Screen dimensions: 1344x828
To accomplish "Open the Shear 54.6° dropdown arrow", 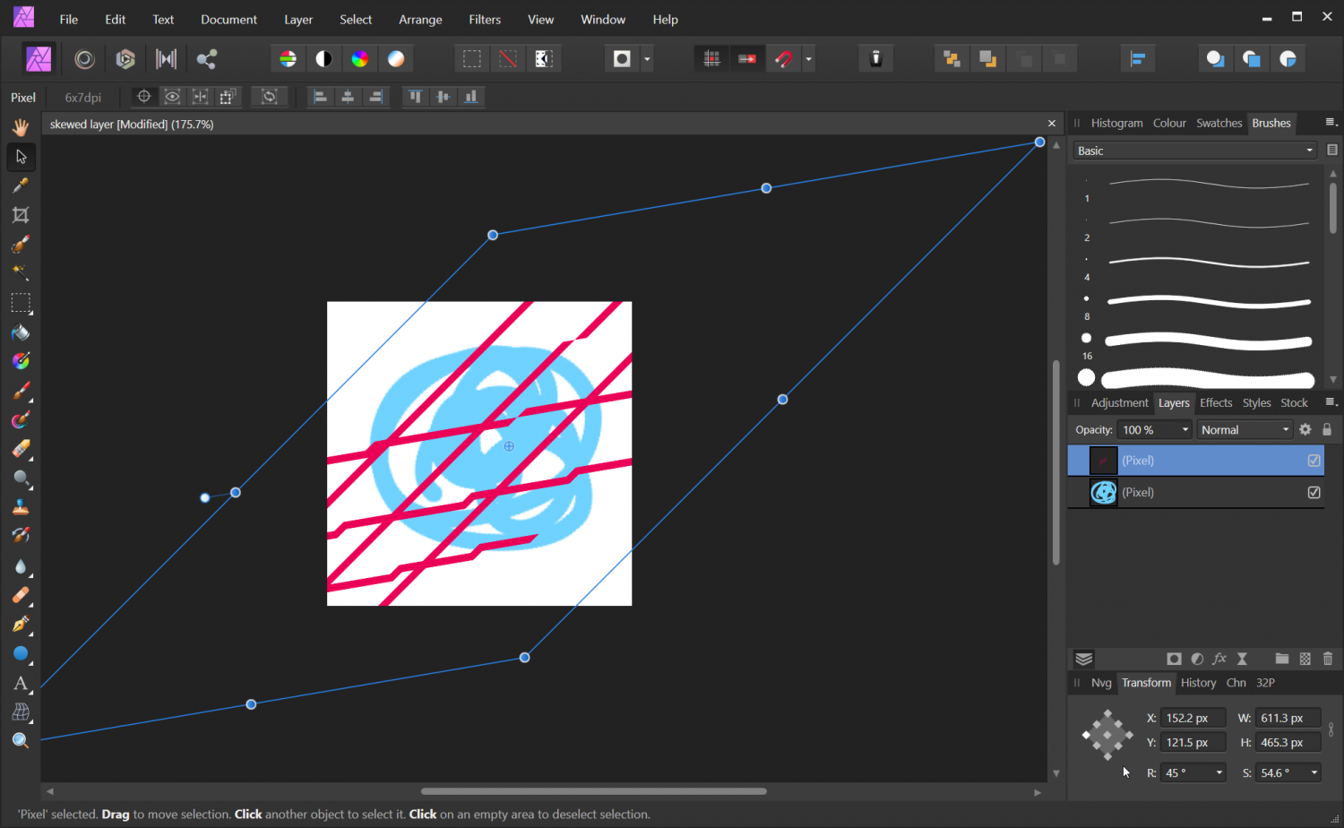I will pos(1314,772).
